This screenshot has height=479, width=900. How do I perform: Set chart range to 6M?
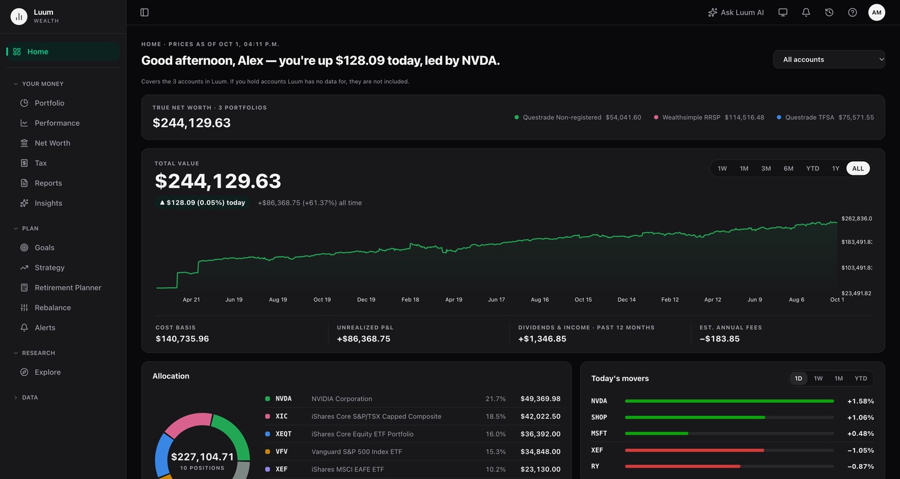788,169
